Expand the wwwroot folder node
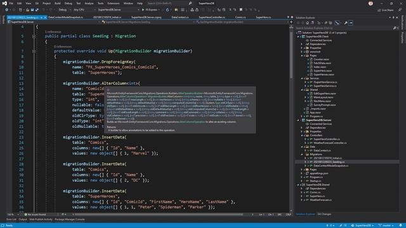Viewport: 406px width, 228px height. pyautogui.click(x=302, y=52)
